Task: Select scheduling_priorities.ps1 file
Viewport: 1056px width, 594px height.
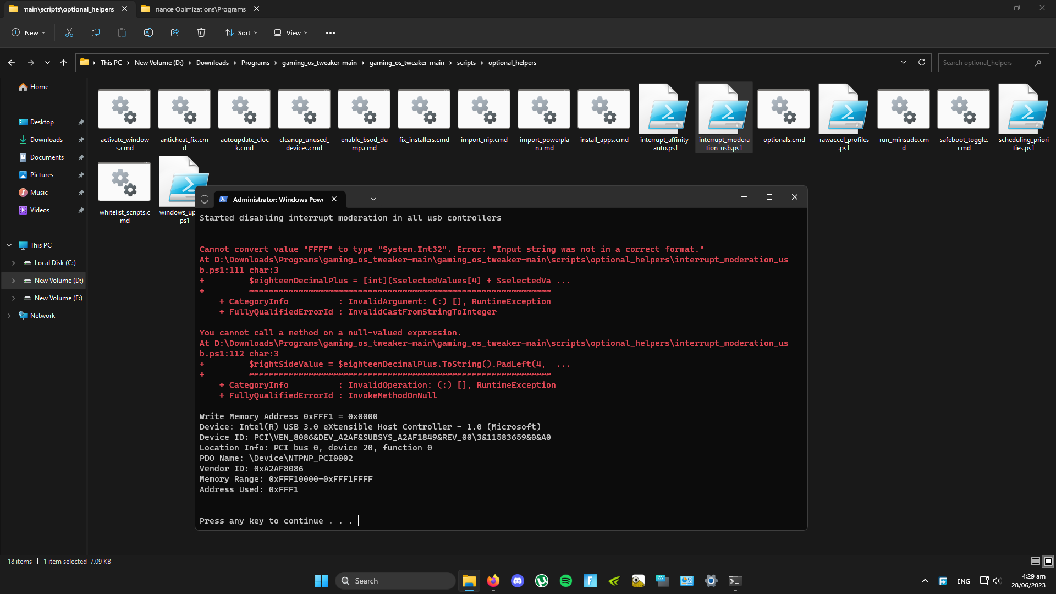Action: point(1024,118)
